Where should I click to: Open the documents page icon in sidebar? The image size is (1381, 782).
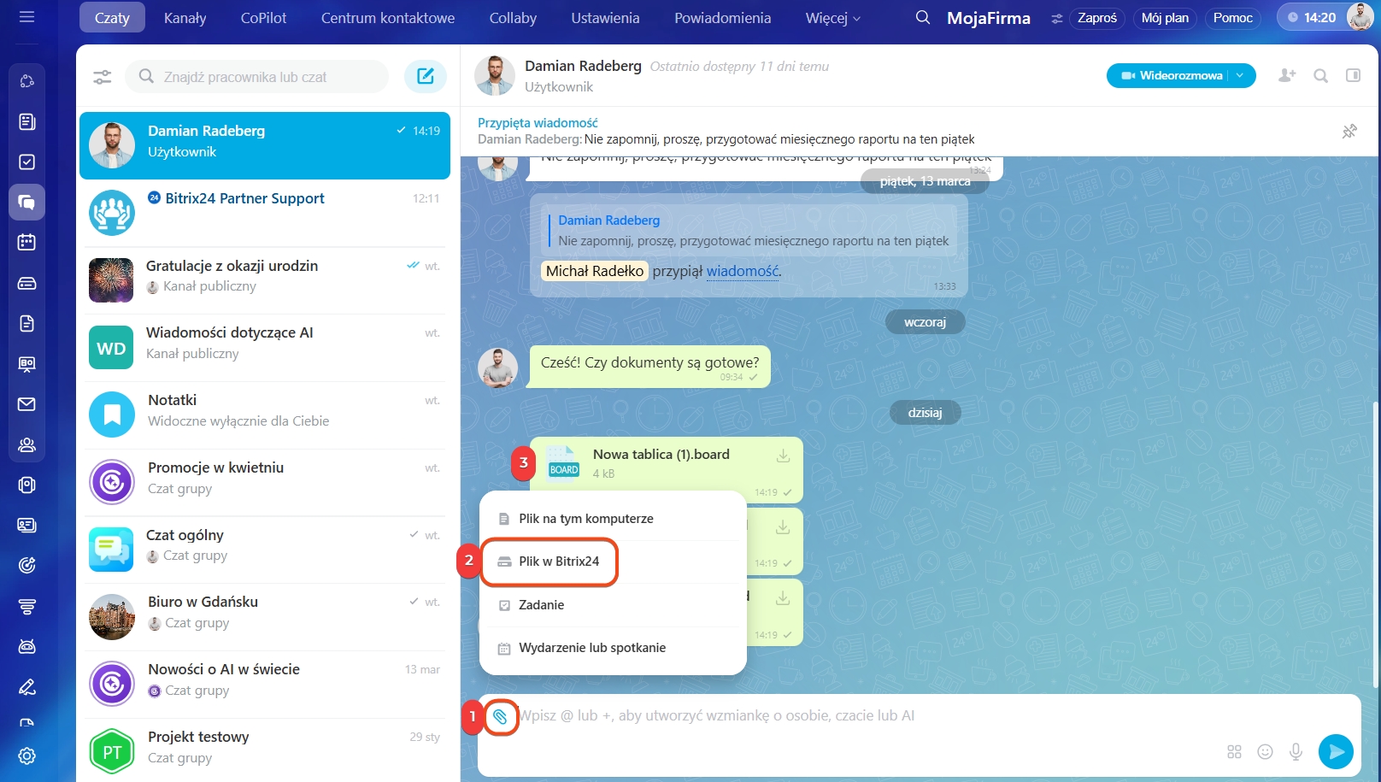tap(26, 323)
